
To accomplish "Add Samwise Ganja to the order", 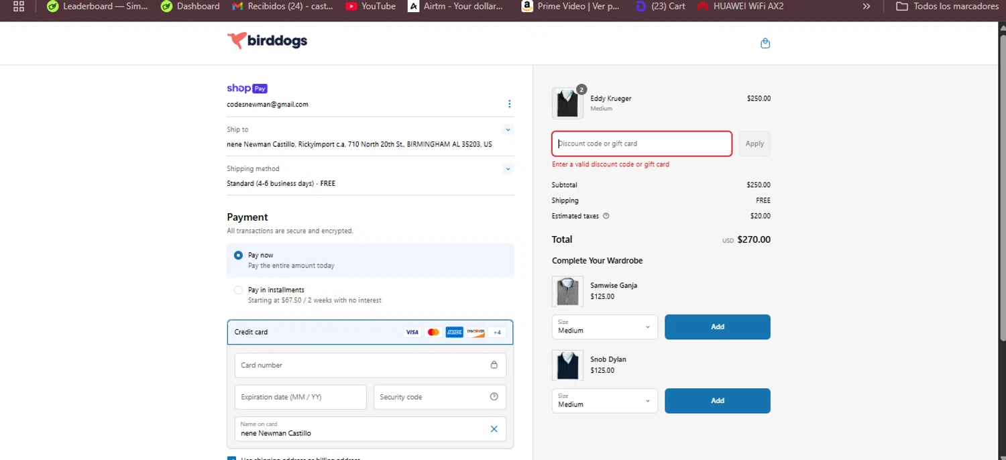I will (717, 327).
